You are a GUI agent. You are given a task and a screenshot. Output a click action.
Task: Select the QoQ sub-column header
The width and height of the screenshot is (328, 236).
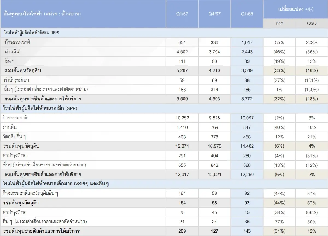312,24
